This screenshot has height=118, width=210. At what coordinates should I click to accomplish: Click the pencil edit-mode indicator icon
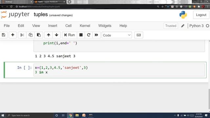tap(183, 26)
